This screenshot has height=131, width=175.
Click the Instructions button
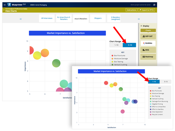click(x=131, y=10)
